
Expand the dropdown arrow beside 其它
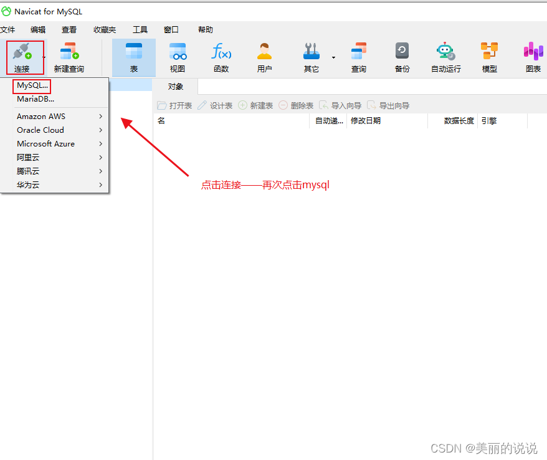pos(333,57)
